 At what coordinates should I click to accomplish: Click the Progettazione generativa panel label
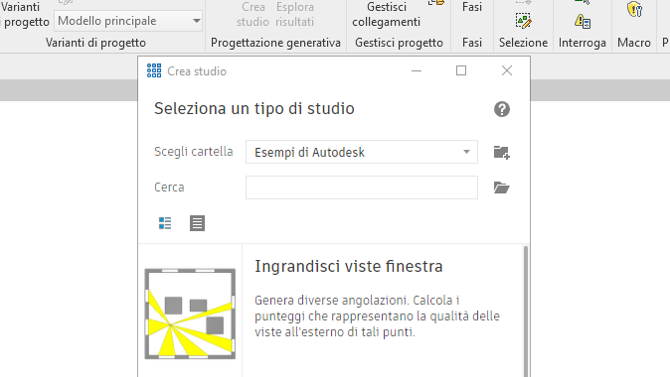275,43
